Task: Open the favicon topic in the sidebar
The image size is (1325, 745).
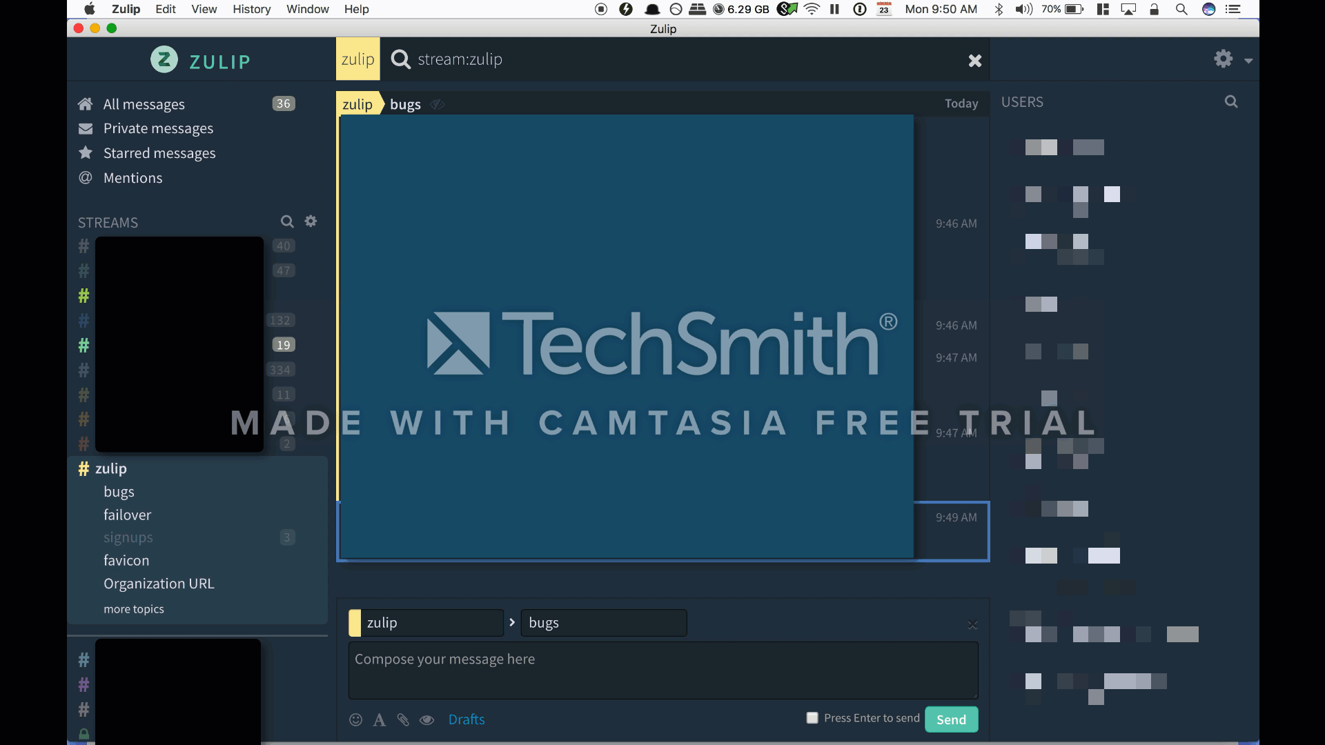Action: (x=126, y=560)
